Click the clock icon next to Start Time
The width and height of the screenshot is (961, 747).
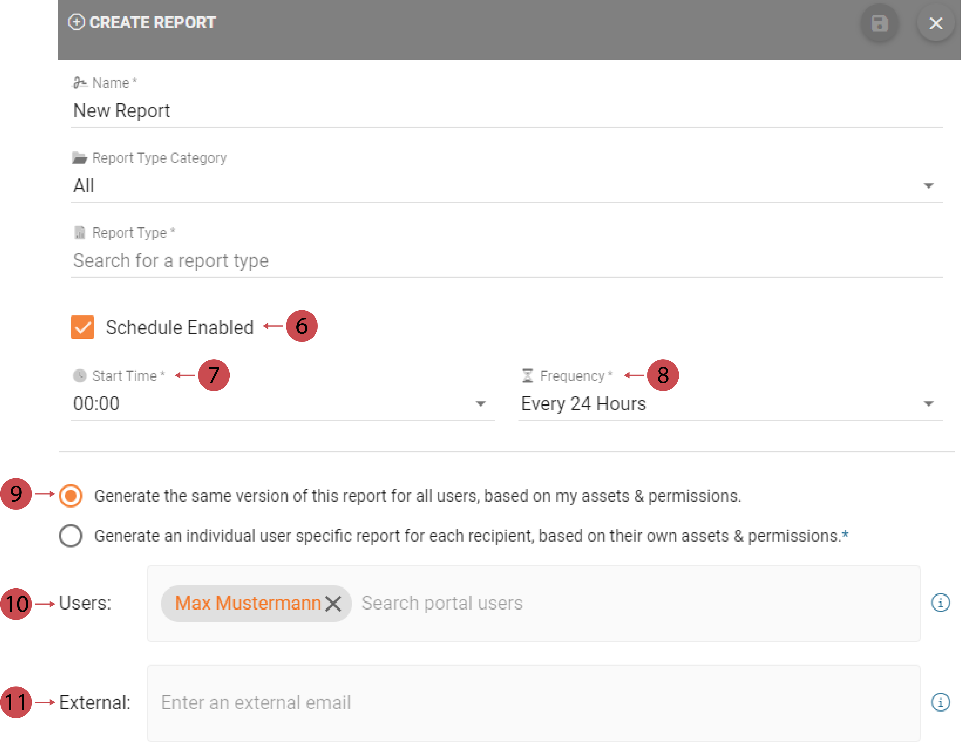(80, 376)
